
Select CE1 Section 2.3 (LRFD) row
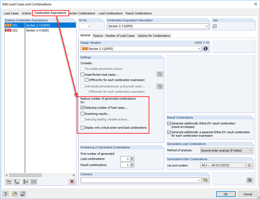40,25
